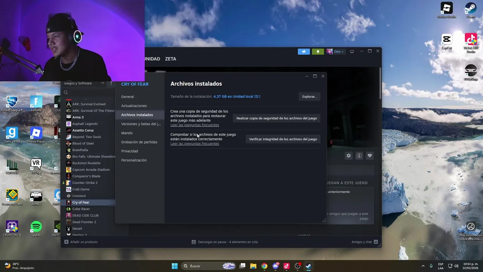483x272 pixels.
Task: Add game to favorites heart icon
Action: point(370,156)
